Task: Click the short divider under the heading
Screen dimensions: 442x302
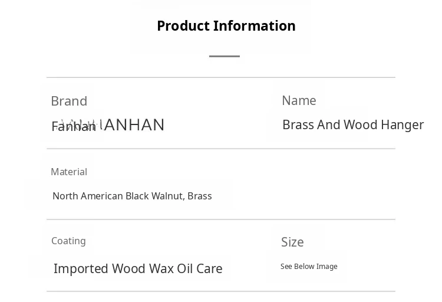Action: click(225, 56)
